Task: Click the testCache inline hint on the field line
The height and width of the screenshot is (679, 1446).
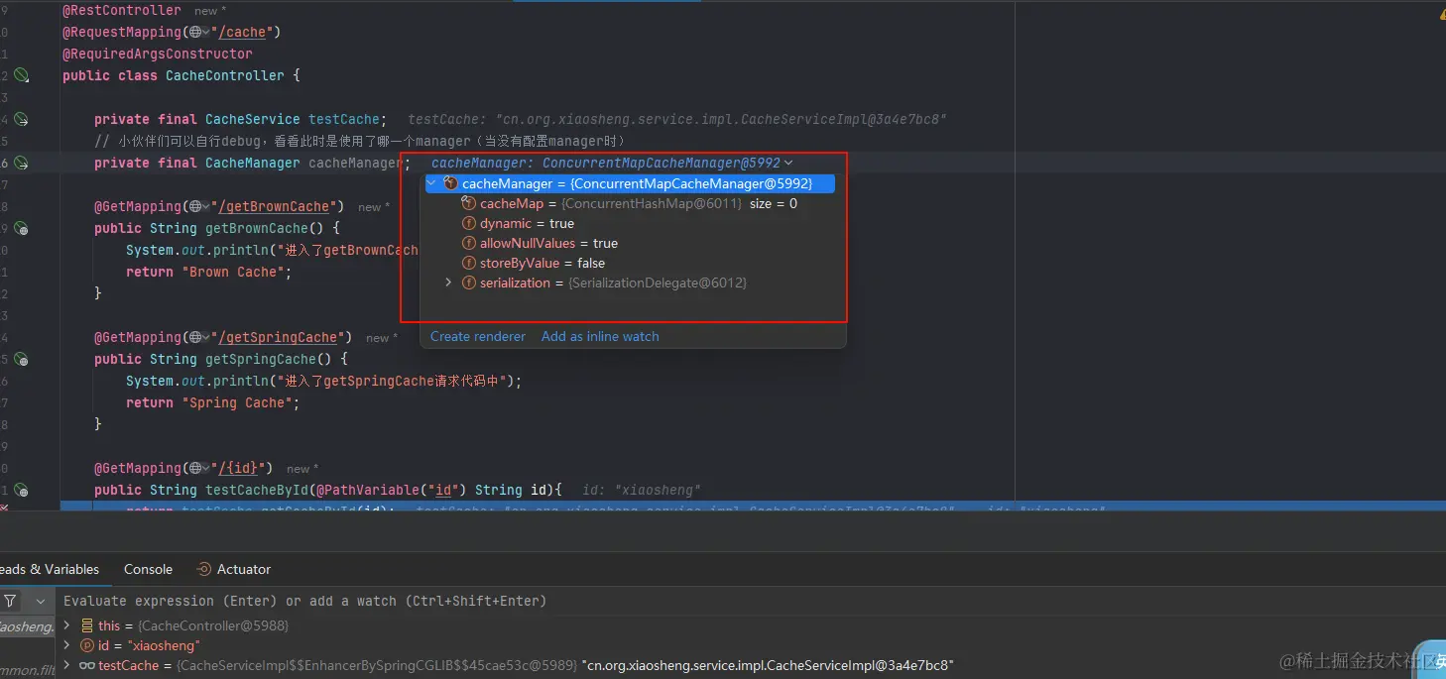Action: [x=677, y=119]
